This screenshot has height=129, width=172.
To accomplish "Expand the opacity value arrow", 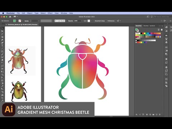I will coord(82,21).
